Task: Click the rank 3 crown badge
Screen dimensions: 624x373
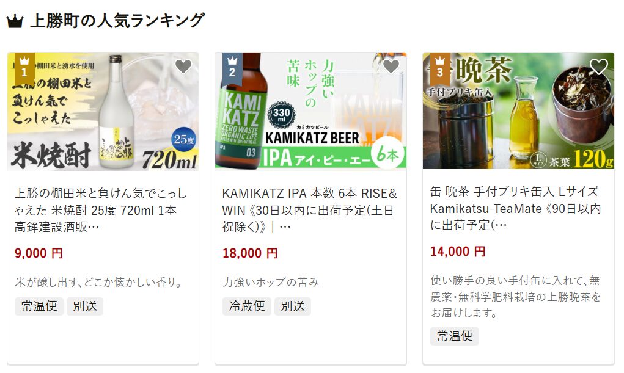Action: pyautogui.click(x=440, y=68)
